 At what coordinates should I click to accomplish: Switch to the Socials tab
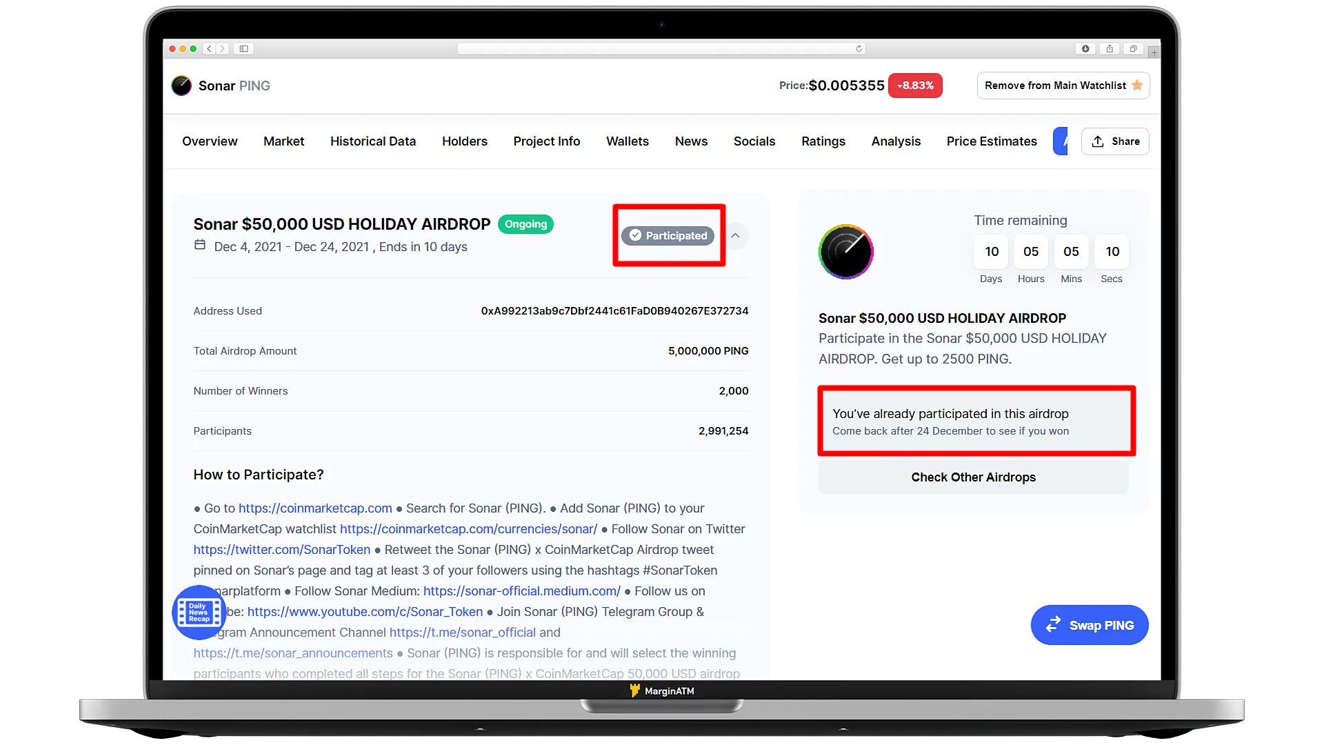coord(754,141)
